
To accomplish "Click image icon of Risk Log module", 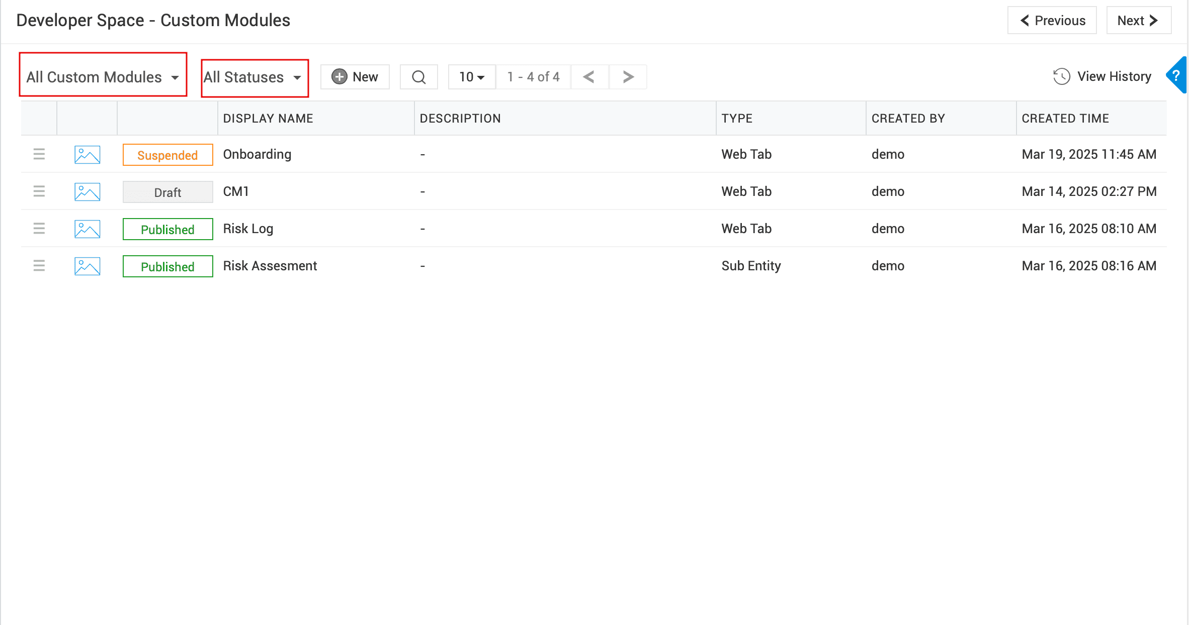I will pyautogui.click(x=87, y=229).
